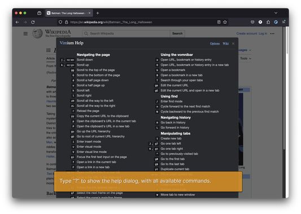Image resolution: width=301 pixels, height=214 pixels.
Task: Close the Batman: The Long Halloween tab
Action: tap(89, 13)
